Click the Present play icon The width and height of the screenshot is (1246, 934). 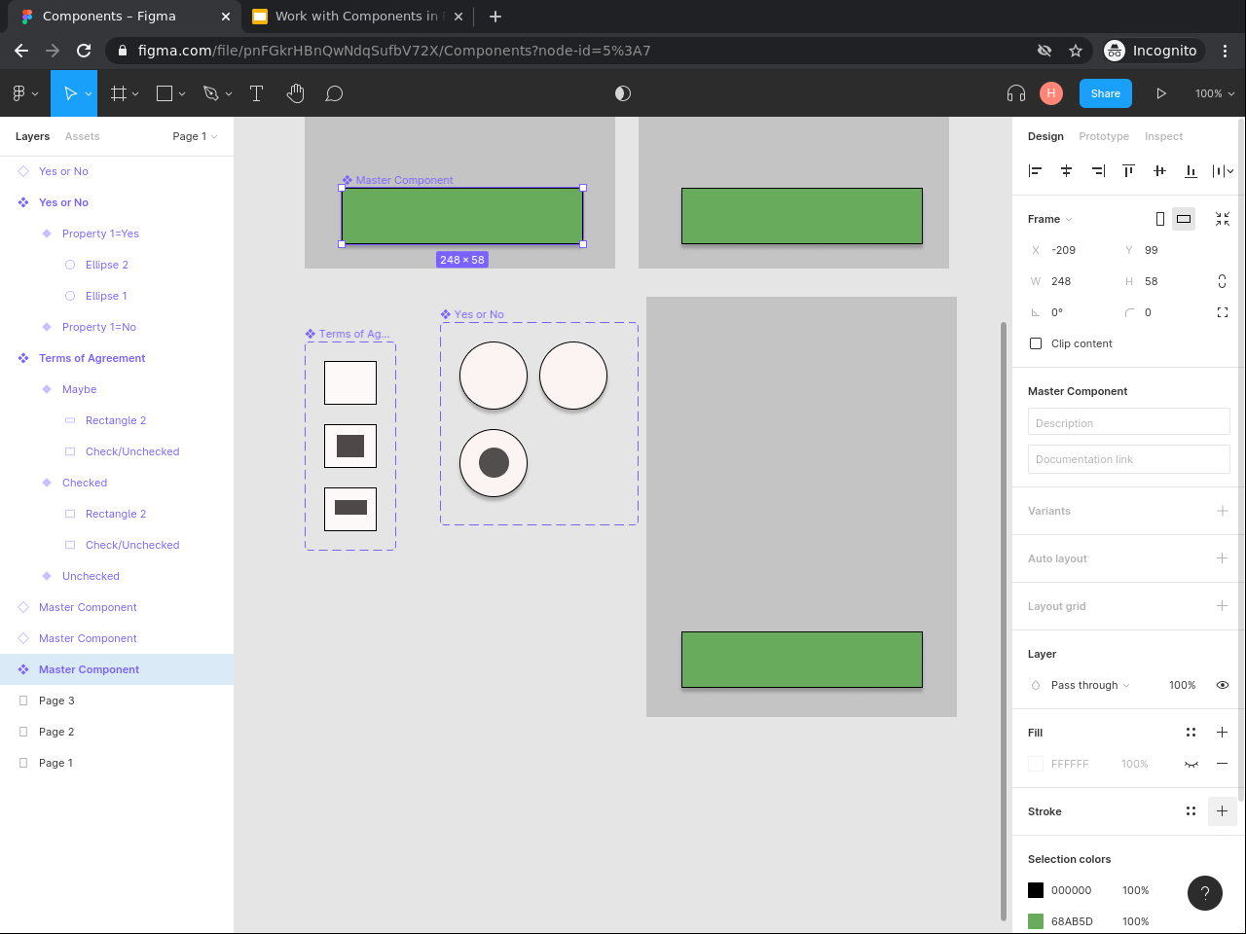pyautogui.click(x=1161, y=93)
